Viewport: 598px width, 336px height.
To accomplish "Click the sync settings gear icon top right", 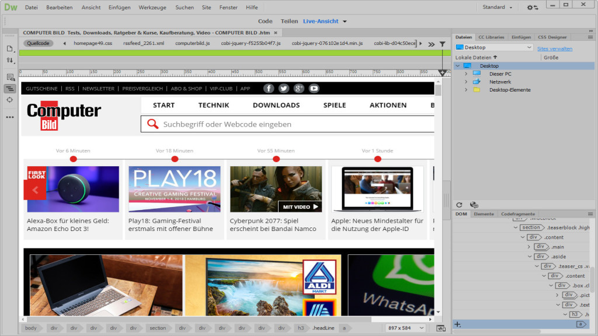I will pyautogui.click(x=533, y=7).
